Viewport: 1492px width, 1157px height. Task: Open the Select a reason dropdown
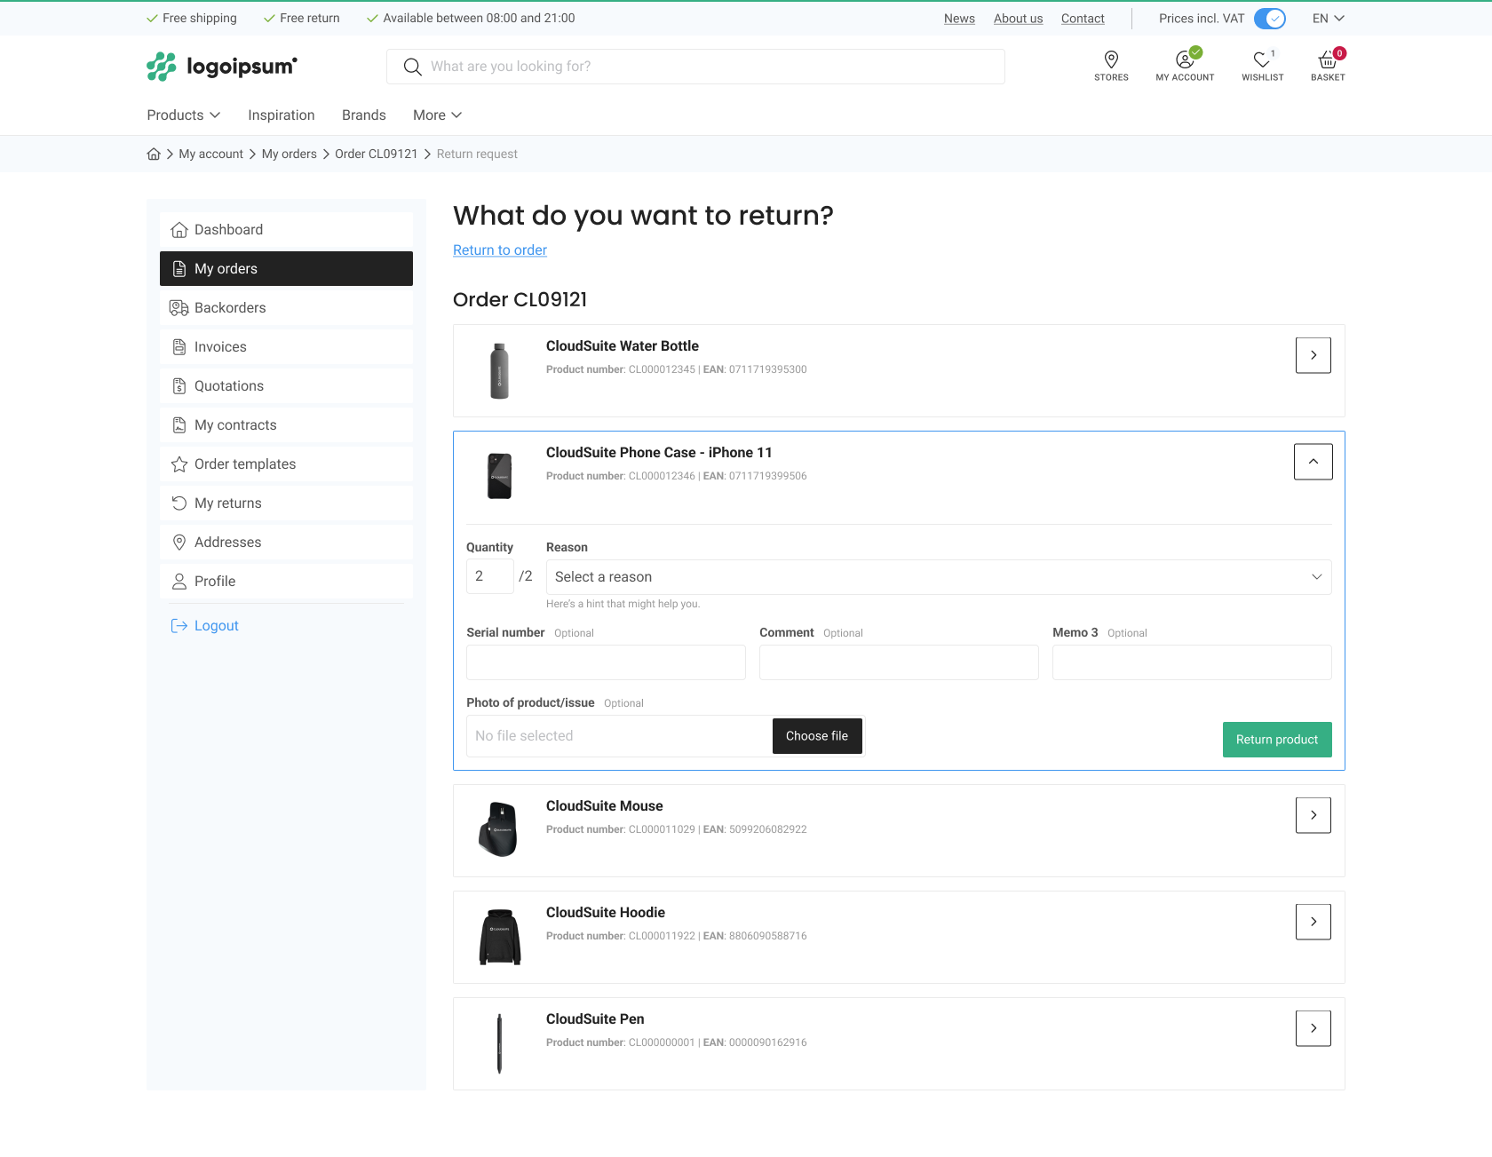click(x=938, y=577)
